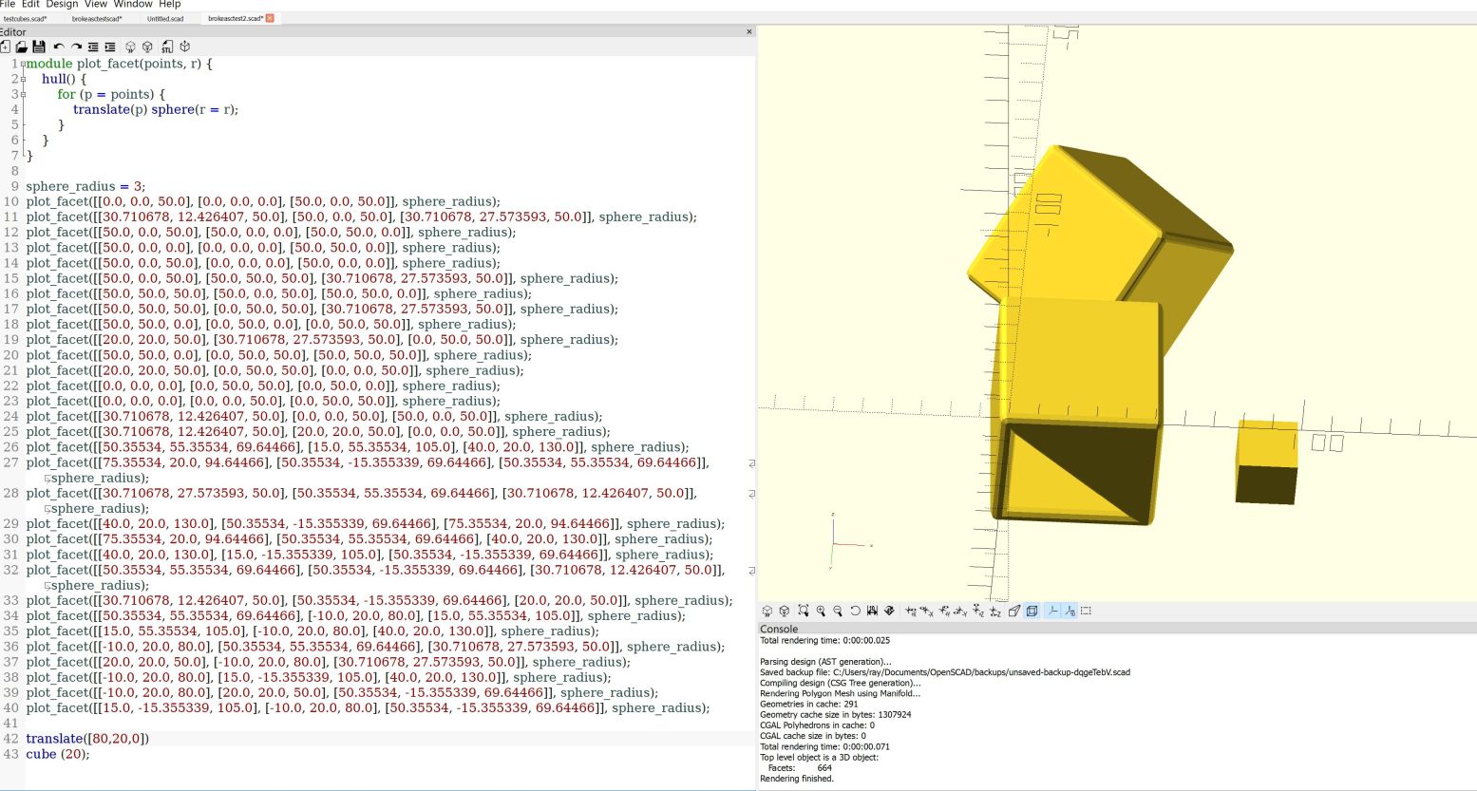Click the Zoom In magnifier in viewport toolbar
This screenshot has width=1477, height=791.
pyautogui.click(x=821, y=612)
